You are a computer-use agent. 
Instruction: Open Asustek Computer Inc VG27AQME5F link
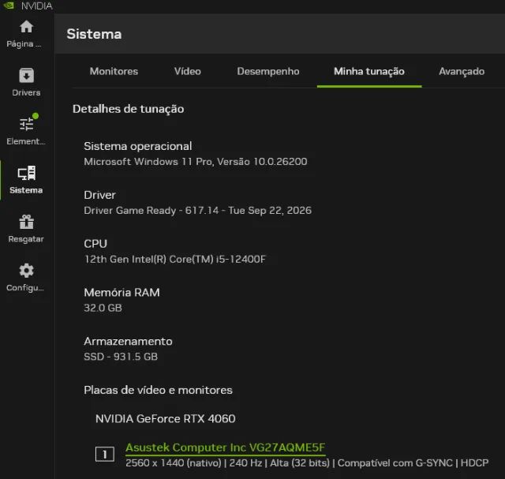[x=225, y=447]
